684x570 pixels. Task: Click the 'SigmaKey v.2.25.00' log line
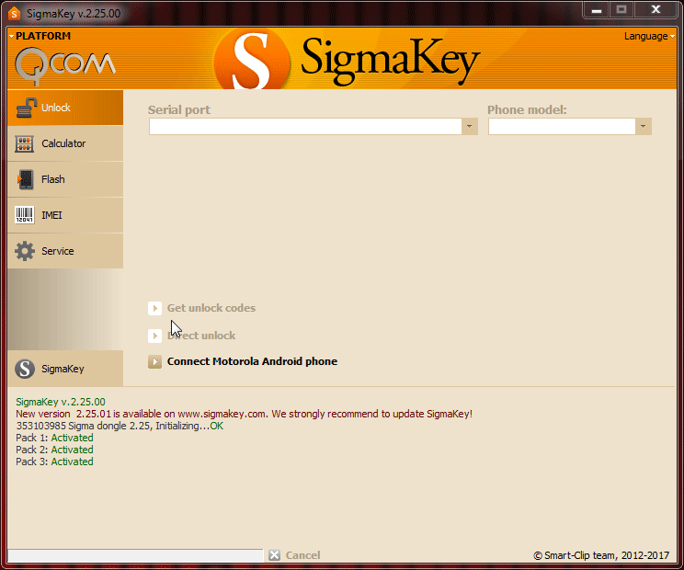tap(61, 402)
